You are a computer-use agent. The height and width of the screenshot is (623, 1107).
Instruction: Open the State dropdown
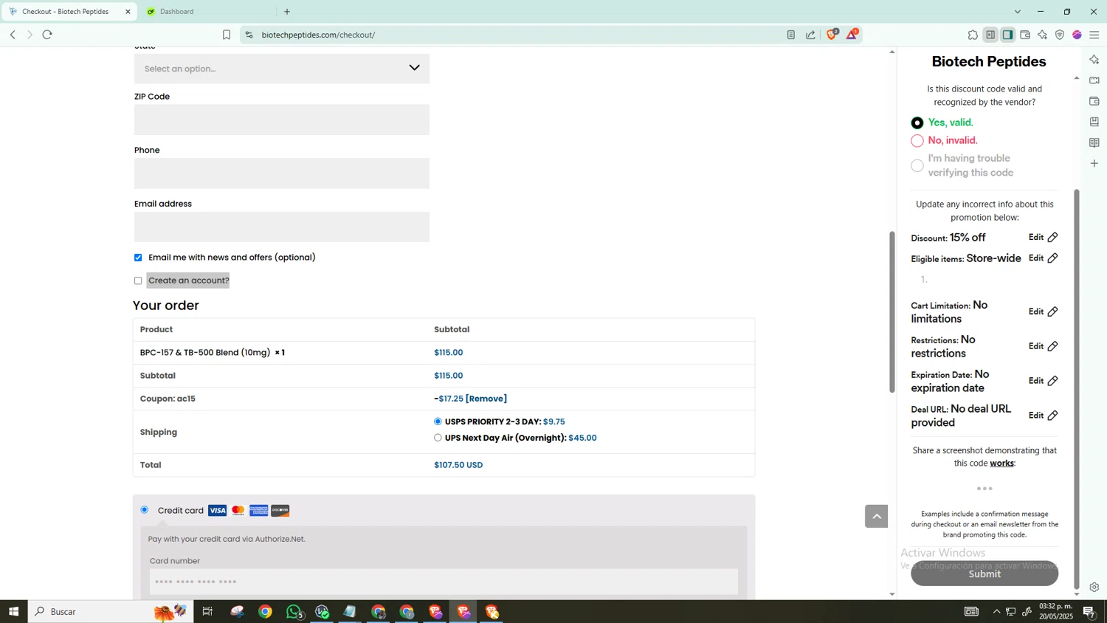tap(282, 69)
